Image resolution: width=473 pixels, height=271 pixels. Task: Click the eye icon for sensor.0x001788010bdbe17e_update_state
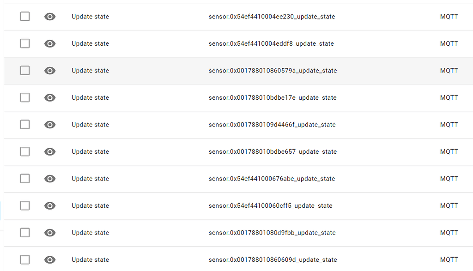(x=49, y=97)
